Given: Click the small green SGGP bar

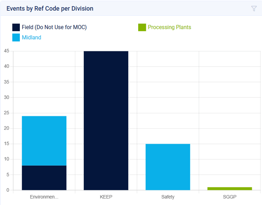Looking at the screenshot, I should pos(230,188).
